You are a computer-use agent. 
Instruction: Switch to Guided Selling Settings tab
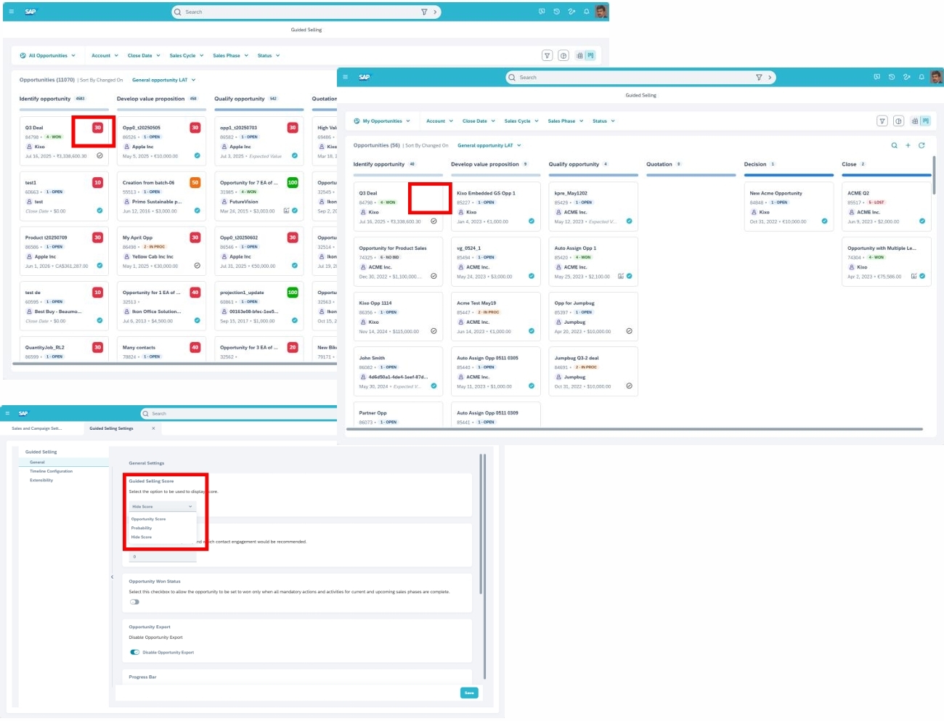(111, 428)
